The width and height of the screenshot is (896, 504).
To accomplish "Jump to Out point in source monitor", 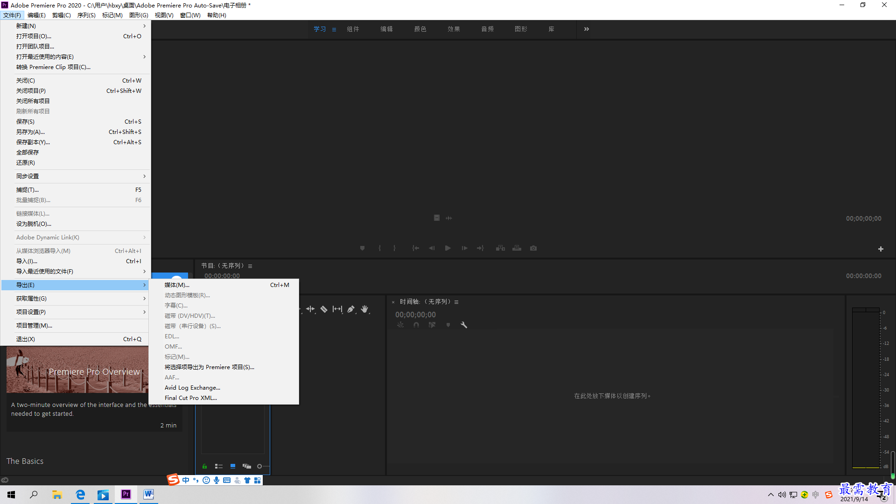I will point(480,248).
